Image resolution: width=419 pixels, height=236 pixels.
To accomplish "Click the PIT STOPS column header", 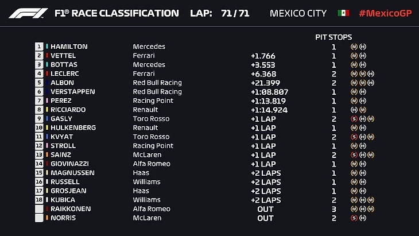I will (x=333, y=37).
